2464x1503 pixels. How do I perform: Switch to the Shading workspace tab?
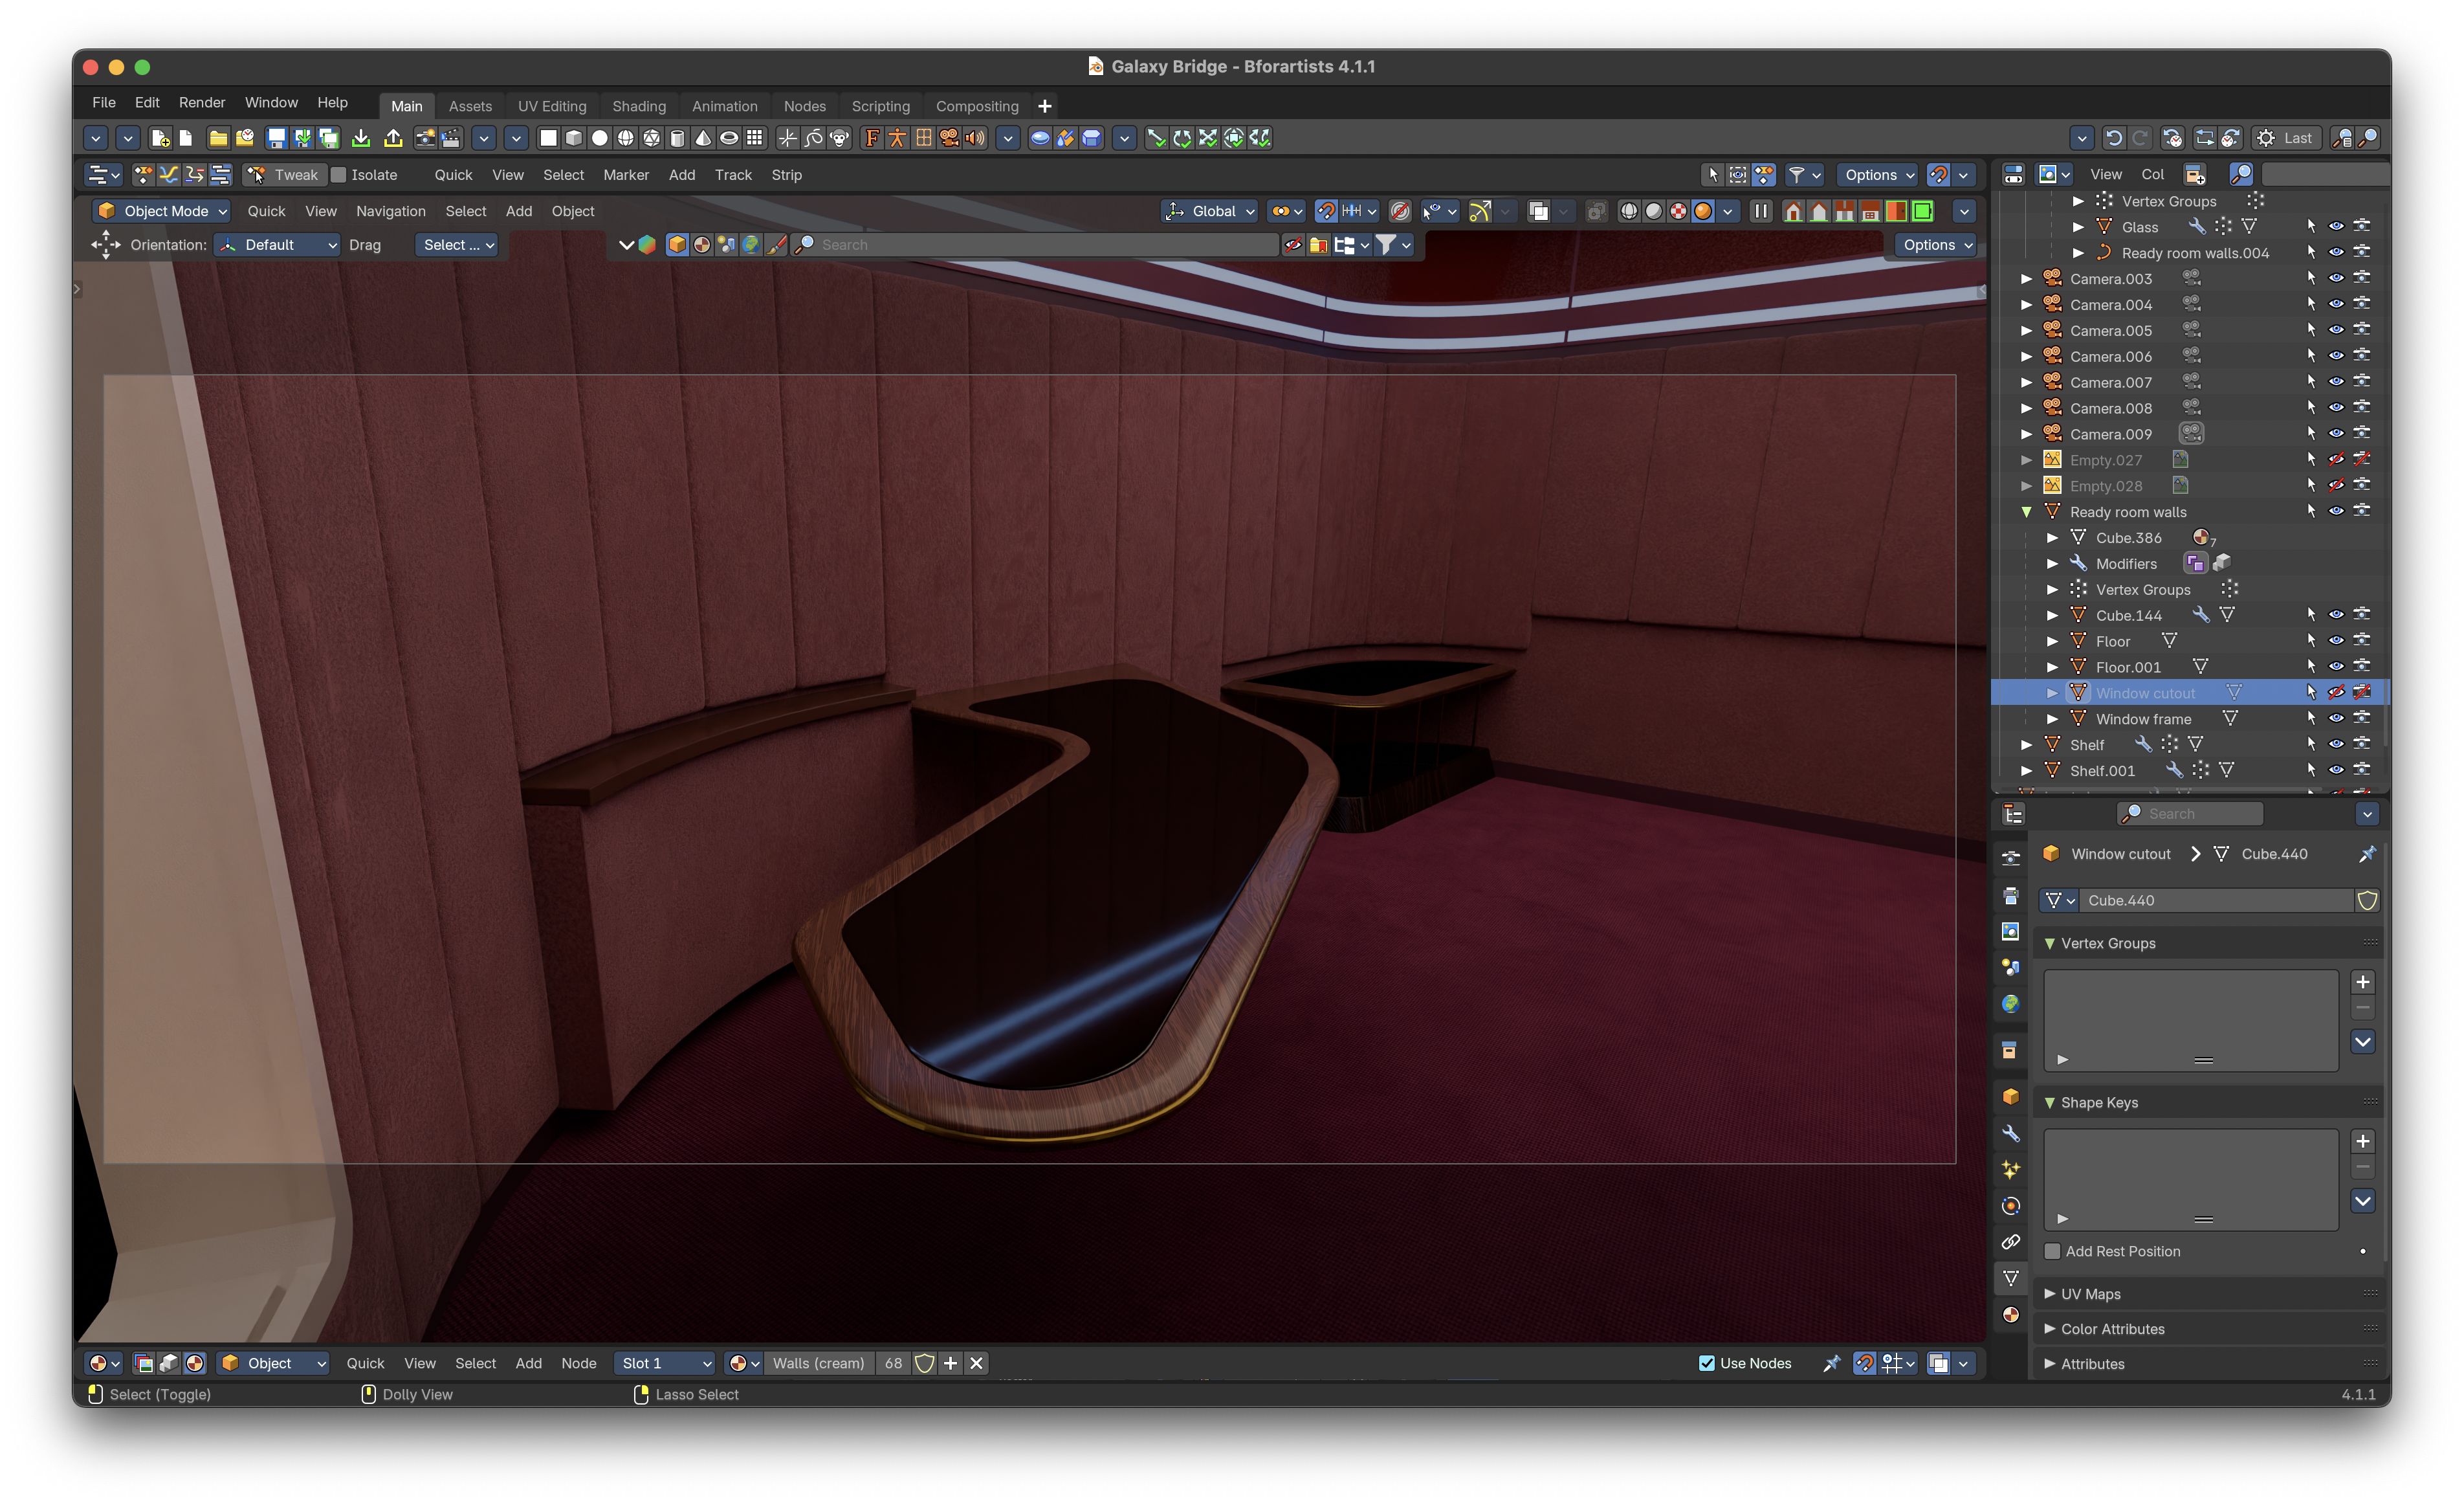[x=638, y=106]
